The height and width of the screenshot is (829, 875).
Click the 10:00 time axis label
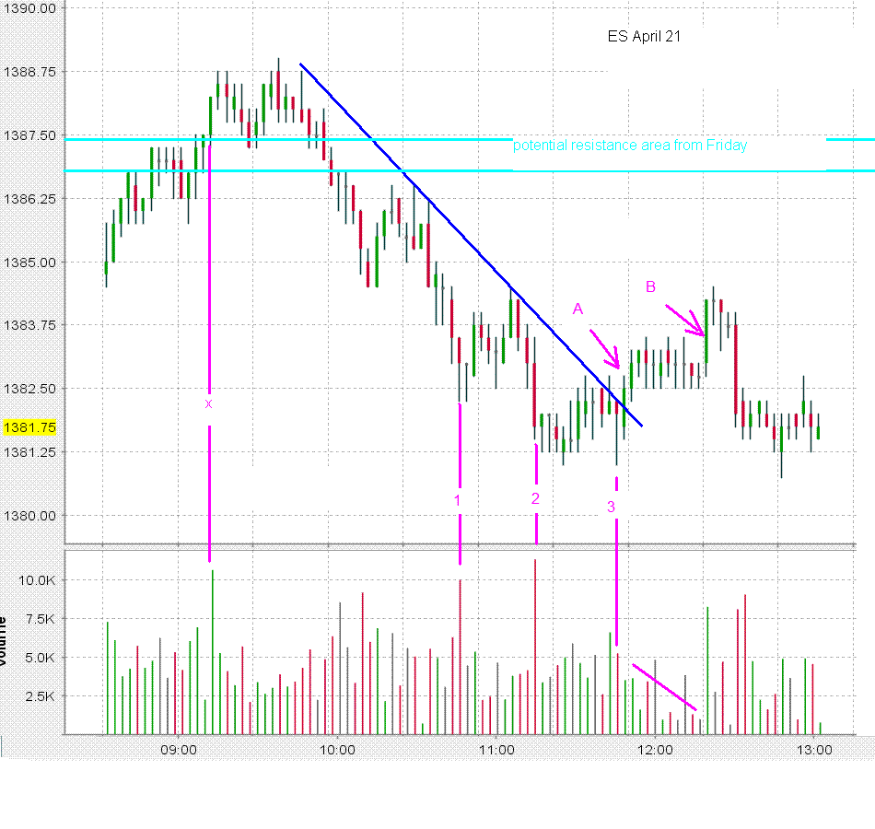337,750
